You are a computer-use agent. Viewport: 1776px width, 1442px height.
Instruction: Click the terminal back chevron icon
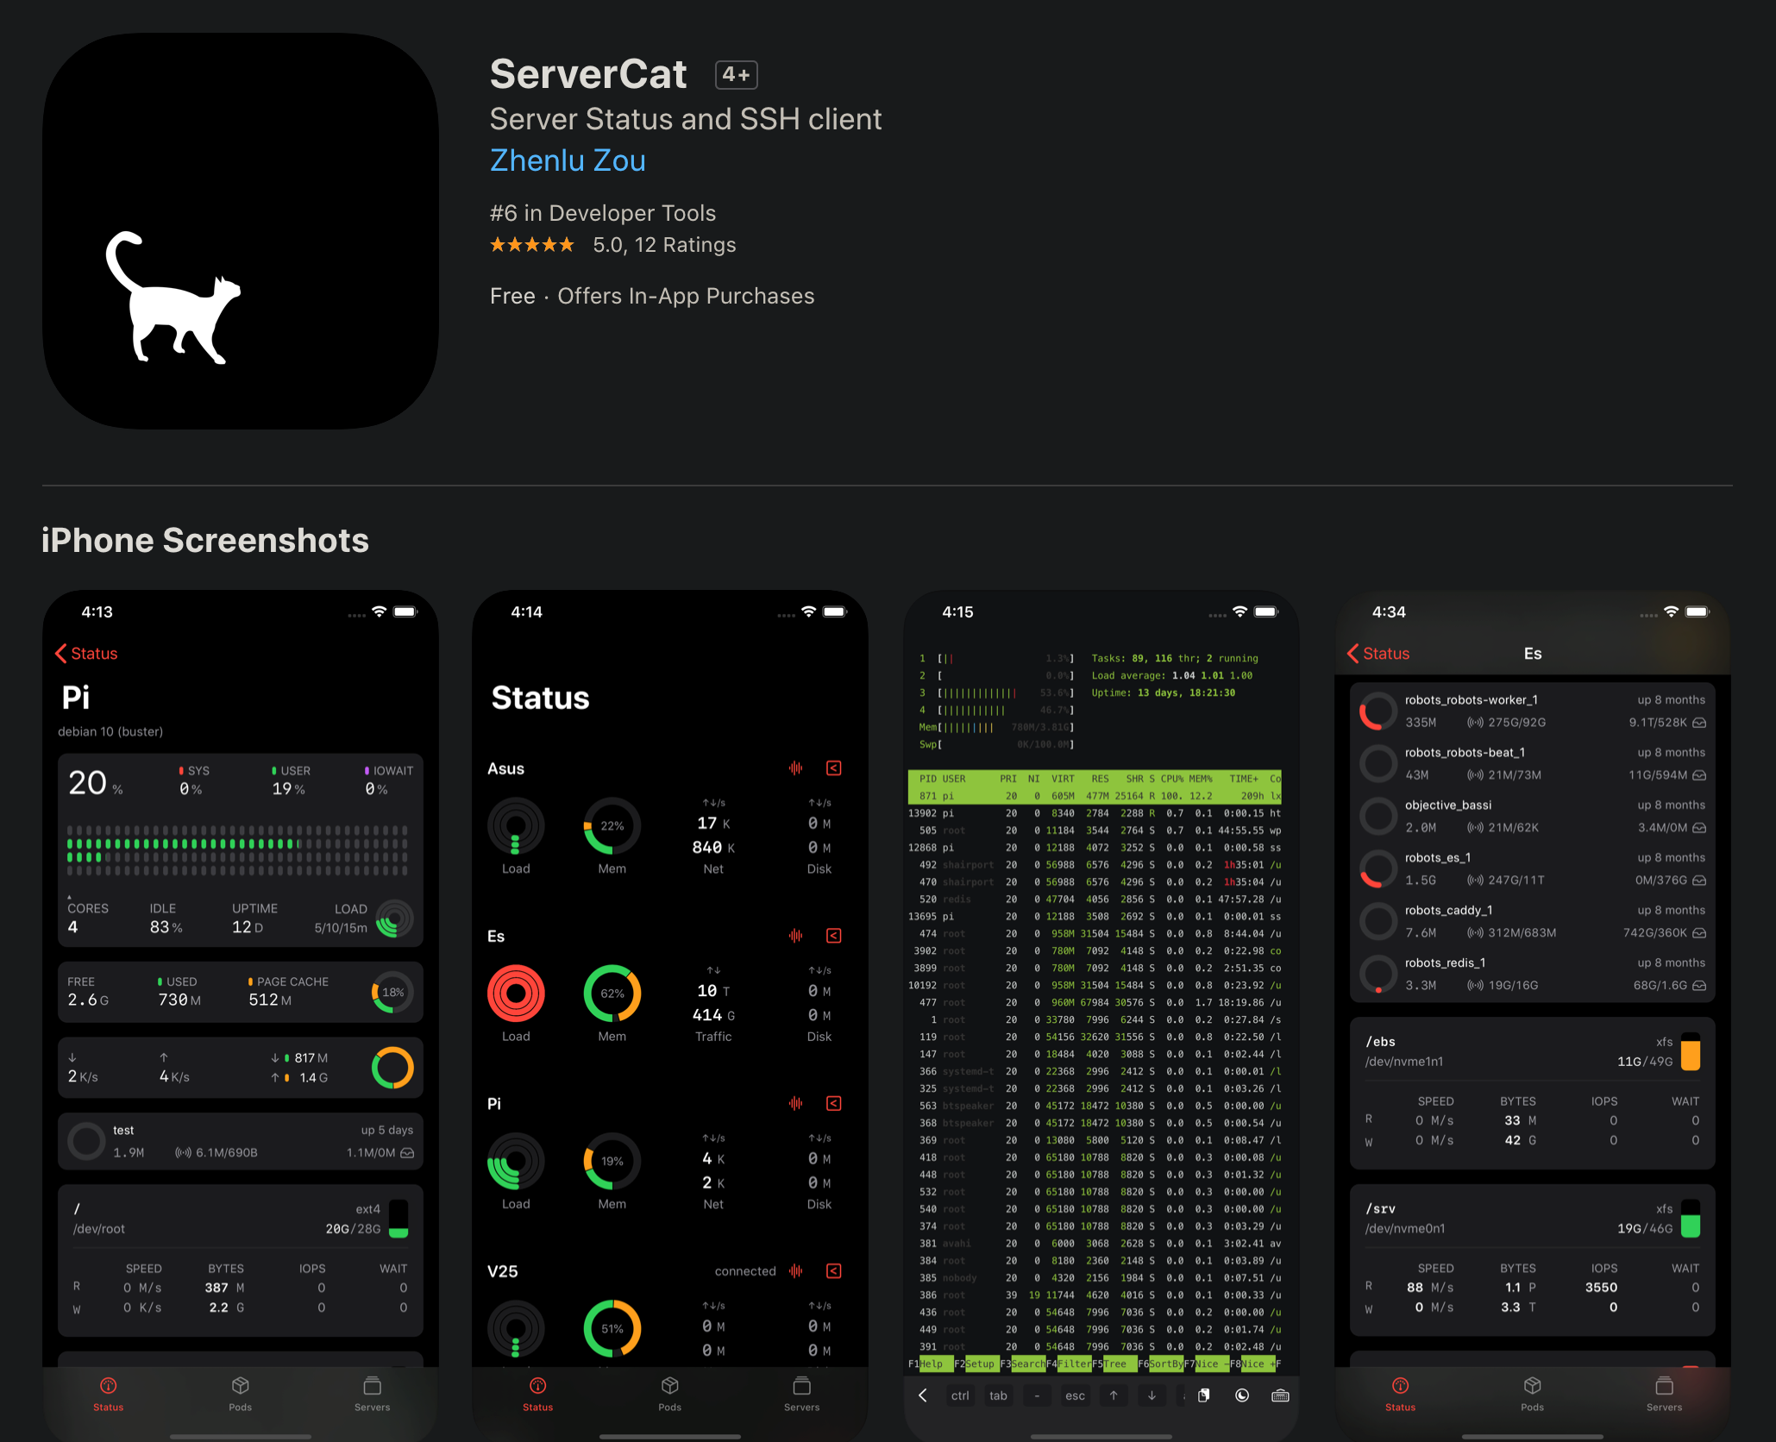point(923,1395)
